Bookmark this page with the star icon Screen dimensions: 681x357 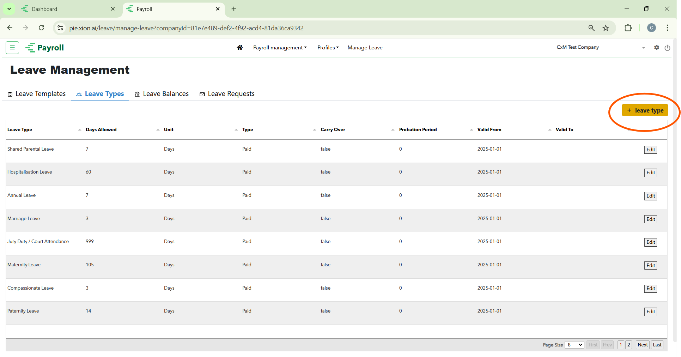(606, 28)
